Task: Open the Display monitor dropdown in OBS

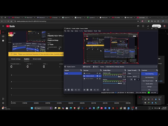Action: [131, 67]
